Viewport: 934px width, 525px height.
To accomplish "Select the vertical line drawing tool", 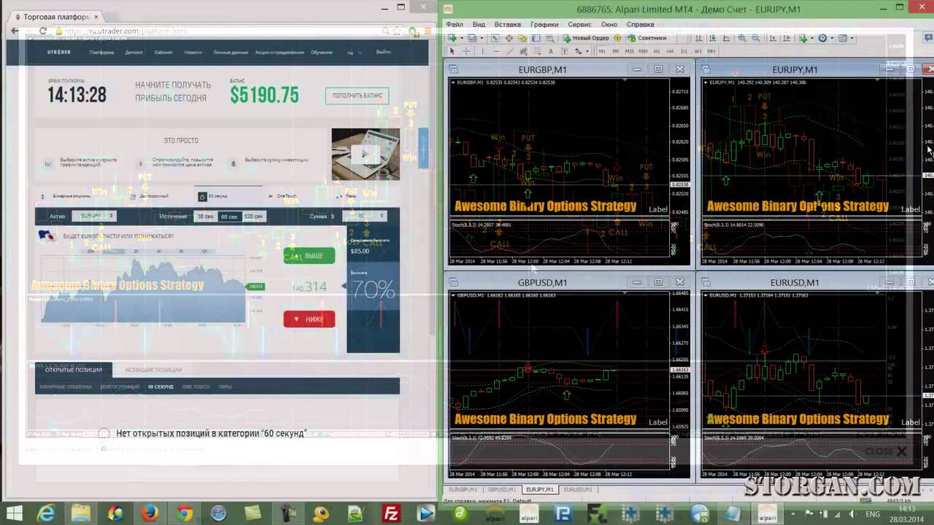I will click(x=482, y=51).
